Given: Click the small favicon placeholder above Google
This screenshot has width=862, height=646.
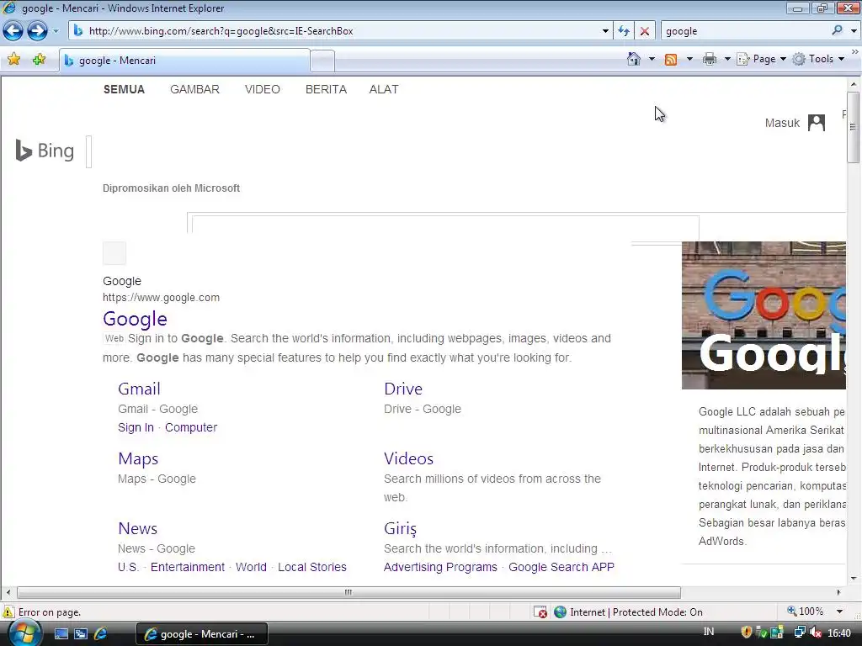Looking at the screenshot, I should 114,252.
